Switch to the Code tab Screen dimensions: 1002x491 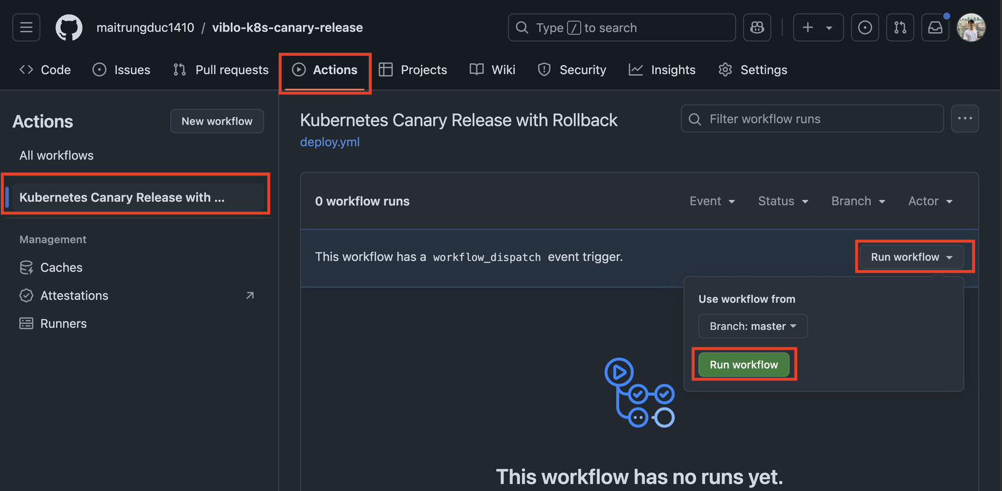click(46, 70)
